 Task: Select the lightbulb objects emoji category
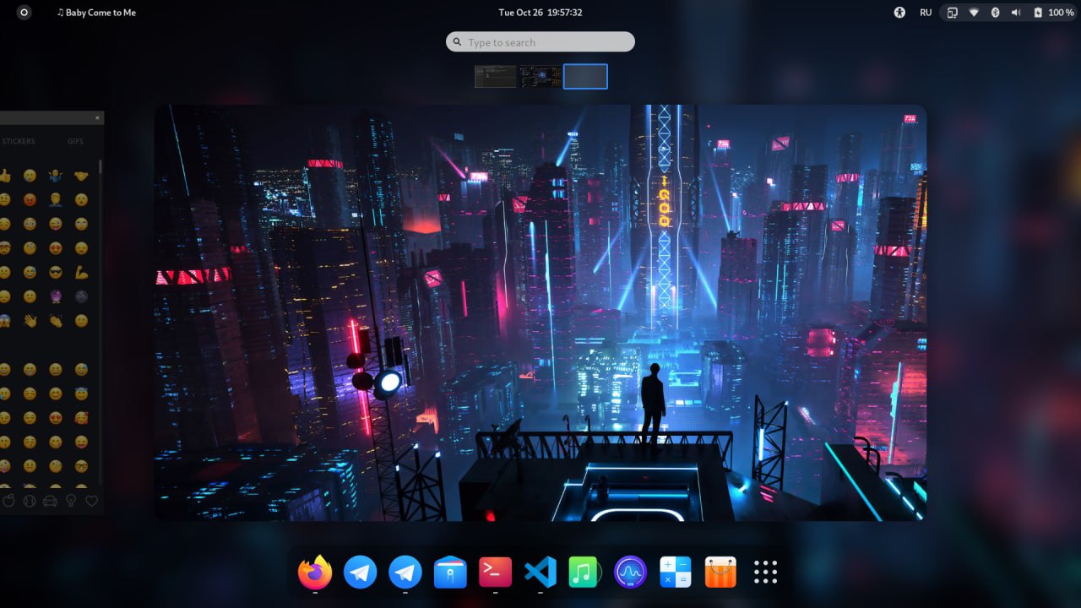[x=71, y=501]
